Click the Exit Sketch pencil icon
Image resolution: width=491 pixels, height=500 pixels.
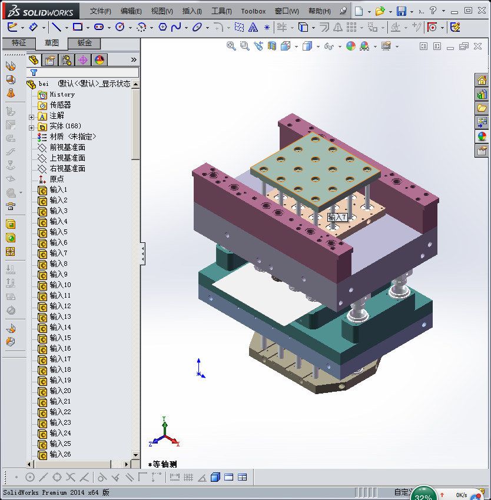[12, 27]
